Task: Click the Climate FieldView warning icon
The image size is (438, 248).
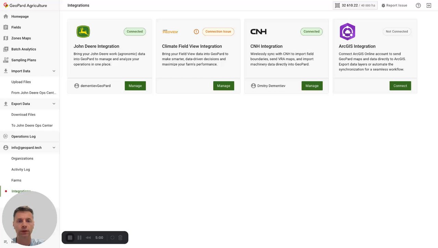Action: point(196,32)
